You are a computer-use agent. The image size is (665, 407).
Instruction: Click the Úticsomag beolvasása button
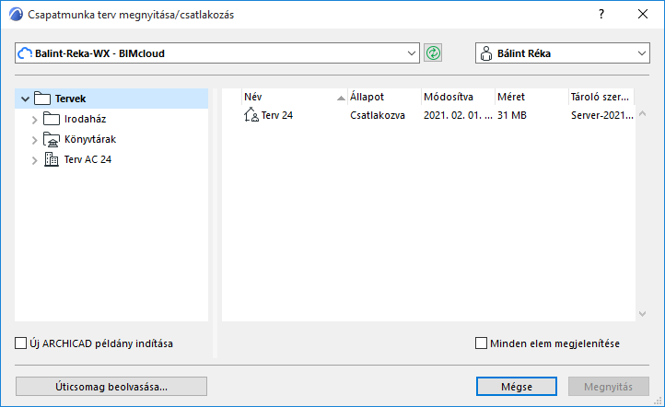click(x=111, y=387)
